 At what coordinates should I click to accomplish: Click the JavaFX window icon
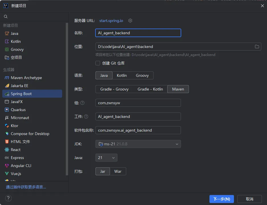pyautogui.click(x=7, y=102)
